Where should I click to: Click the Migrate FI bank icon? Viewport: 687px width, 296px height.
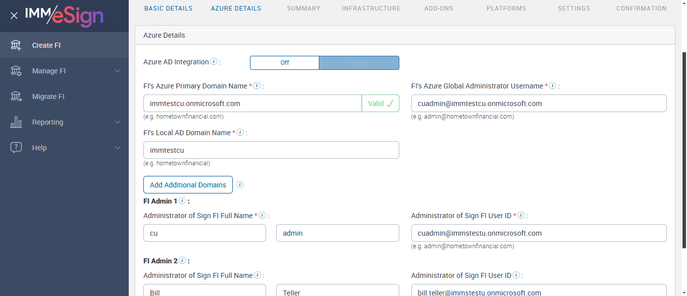pos(16,96)
